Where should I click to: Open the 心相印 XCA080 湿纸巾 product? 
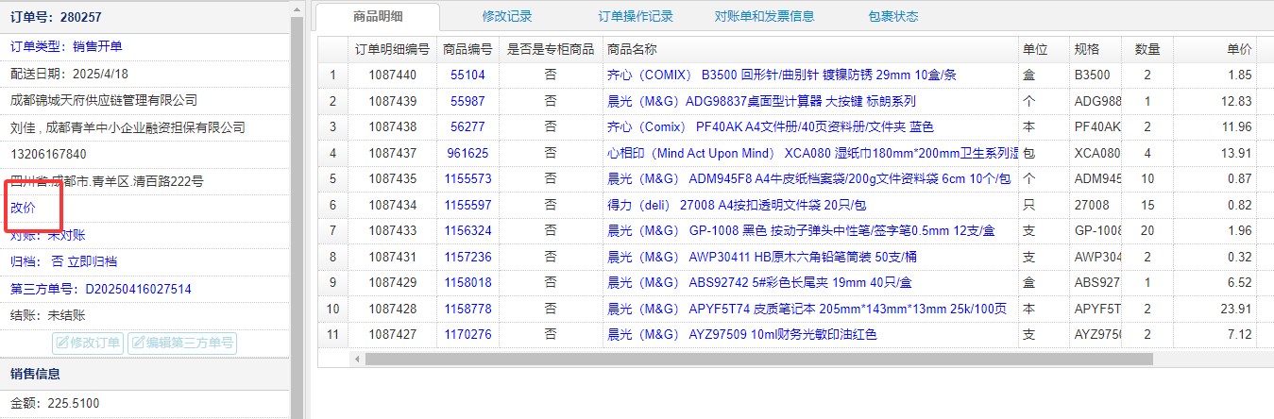click(812, 152)
